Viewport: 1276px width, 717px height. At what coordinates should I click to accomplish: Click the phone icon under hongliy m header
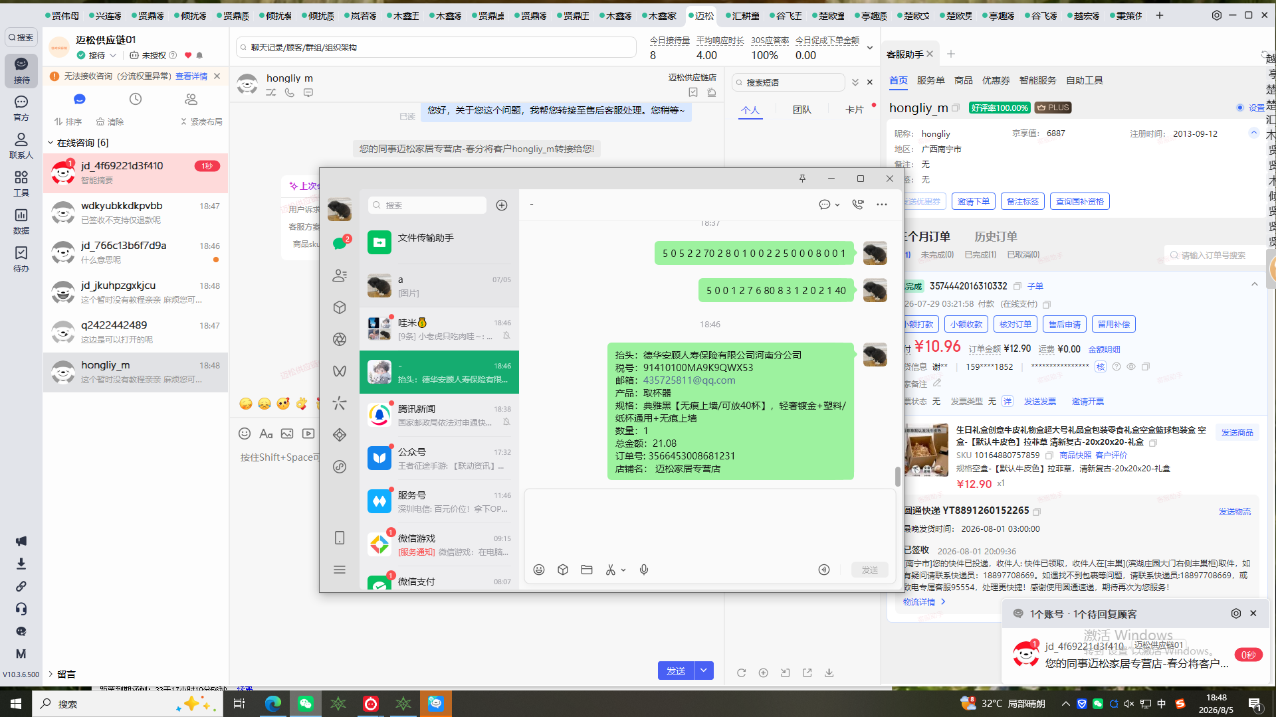[290, 93]
